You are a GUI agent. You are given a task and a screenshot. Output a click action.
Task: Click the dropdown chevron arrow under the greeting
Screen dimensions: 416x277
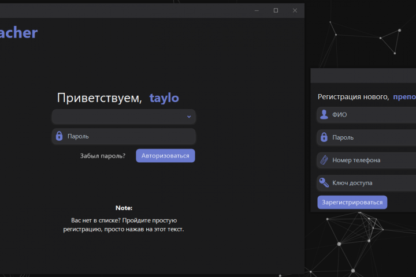(x=189, y=117)
